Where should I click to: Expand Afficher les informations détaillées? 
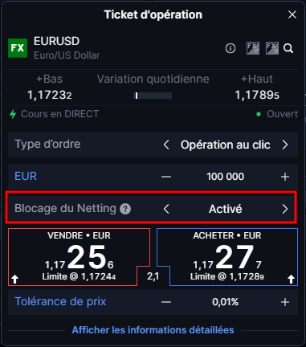(153, 330)
